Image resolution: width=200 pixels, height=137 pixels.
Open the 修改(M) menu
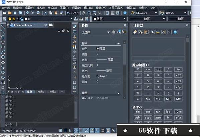click(101, 8)
